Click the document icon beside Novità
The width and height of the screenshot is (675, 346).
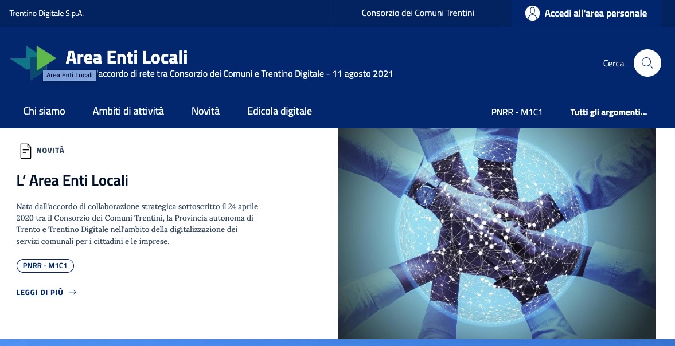click(x=26, y=151)
